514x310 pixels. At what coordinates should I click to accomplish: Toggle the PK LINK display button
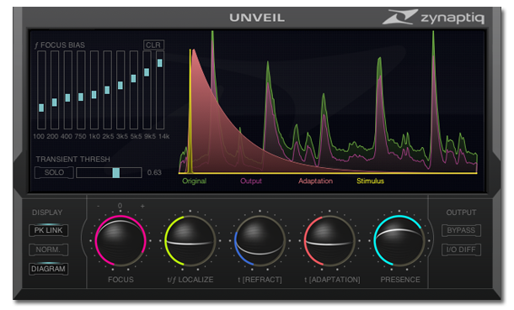pos(48,230)
